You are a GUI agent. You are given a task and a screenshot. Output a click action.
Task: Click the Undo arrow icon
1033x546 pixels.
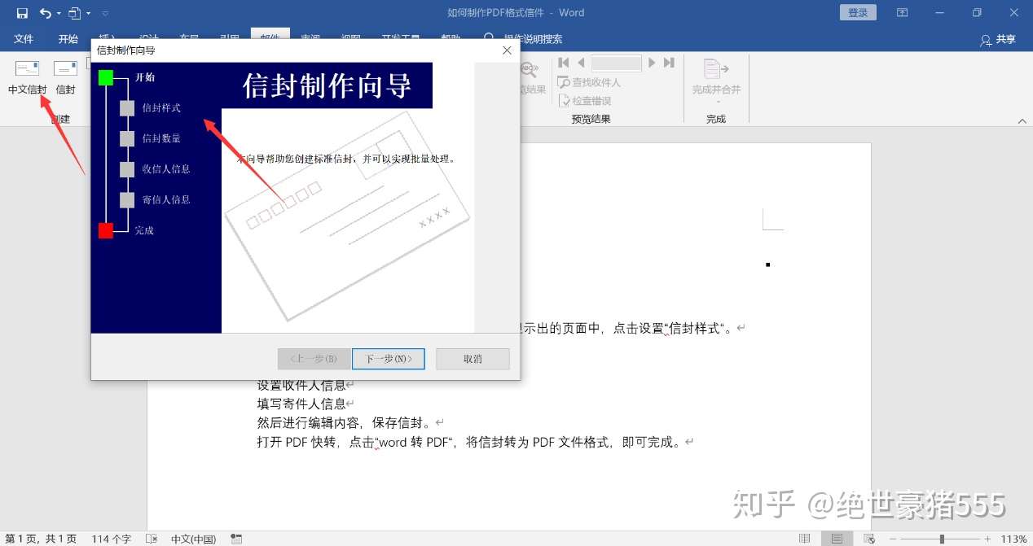click(x=45, y=13)
